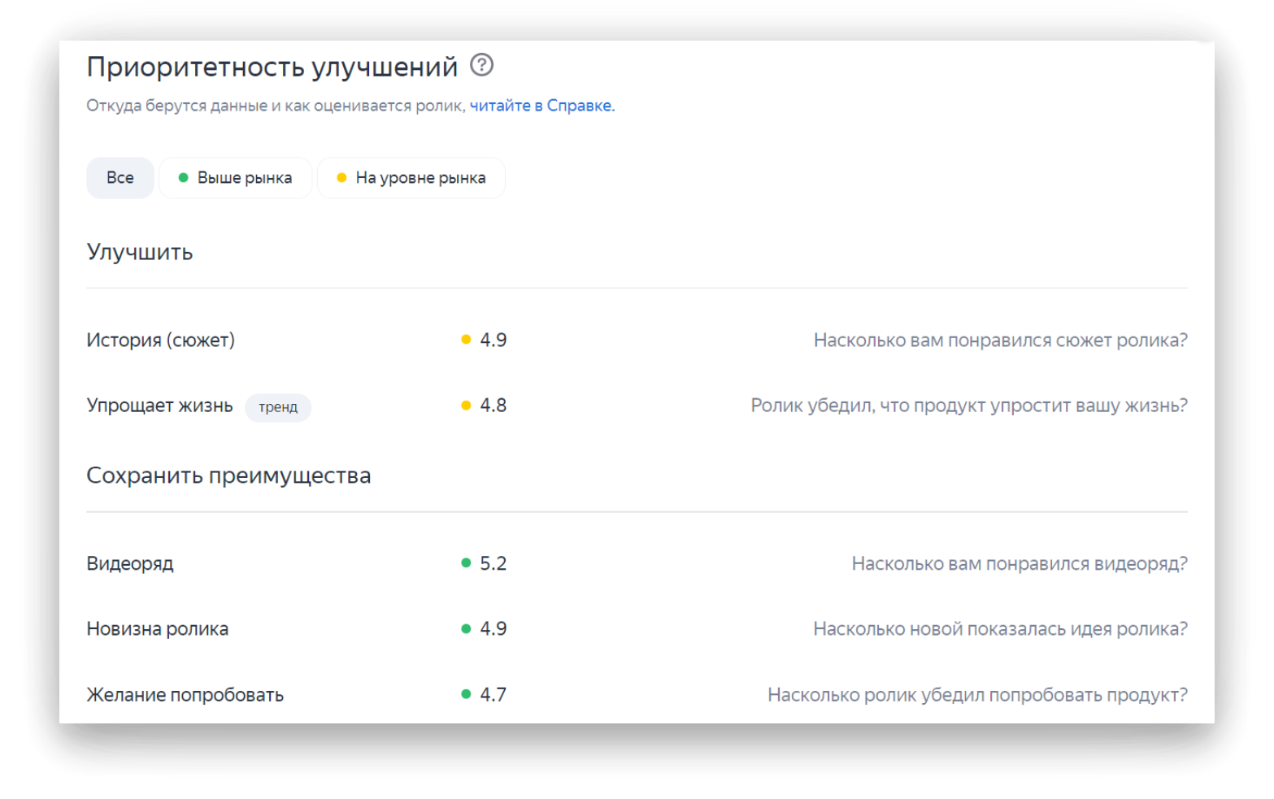Click the тренд badge next to Упрощает жизнь
The width and height of the screenshot is (1274, 799).
click(278, 407)
